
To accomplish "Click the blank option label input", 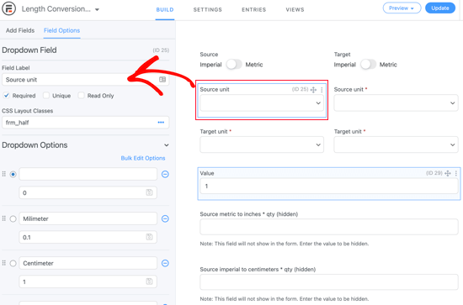I will [88, 174].
